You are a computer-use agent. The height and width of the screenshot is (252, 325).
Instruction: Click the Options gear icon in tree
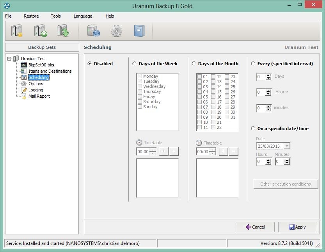(x=24, y=84)
